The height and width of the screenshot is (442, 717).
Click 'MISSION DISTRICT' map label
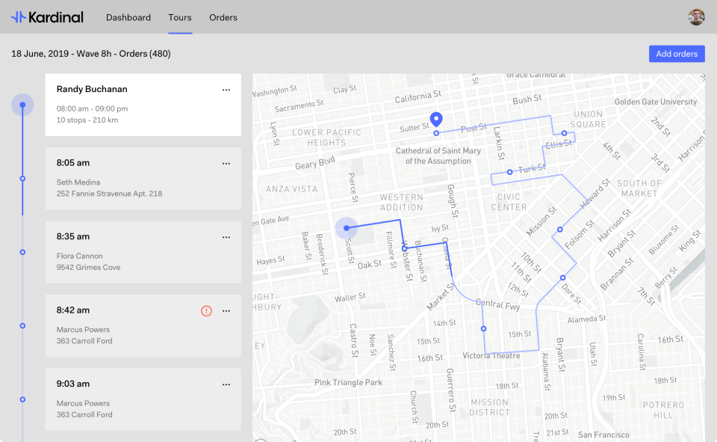489,407
